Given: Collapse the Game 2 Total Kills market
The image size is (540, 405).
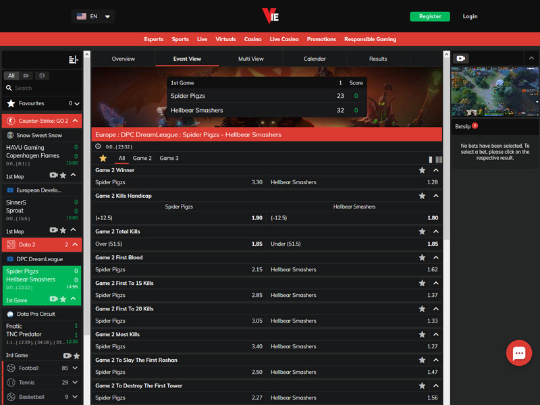Looking at the screenshot, I should click(x=436, y=232).
